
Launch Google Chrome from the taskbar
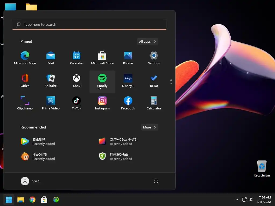click(32, 200)
